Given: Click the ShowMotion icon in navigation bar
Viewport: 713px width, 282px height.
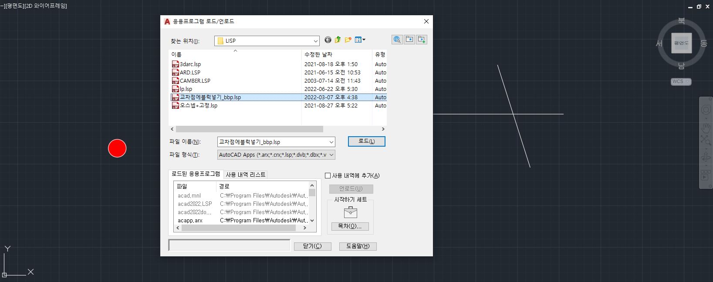Looking at the screenshot, I should 706,175.
